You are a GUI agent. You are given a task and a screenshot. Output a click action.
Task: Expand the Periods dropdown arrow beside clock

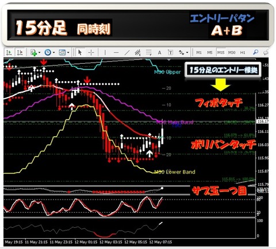(53, 52)
